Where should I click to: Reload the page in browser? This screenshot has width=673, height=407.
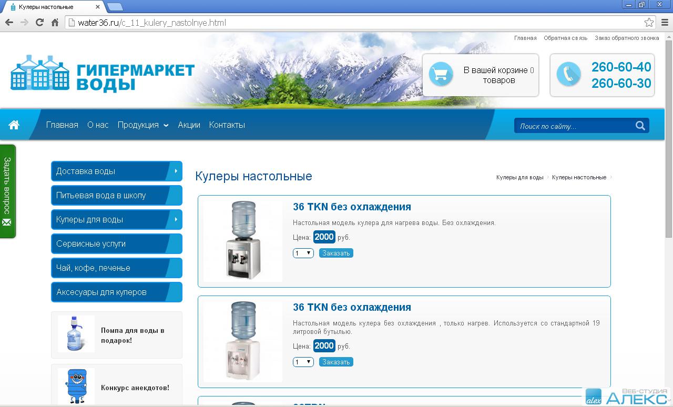[x=39, y=23]
